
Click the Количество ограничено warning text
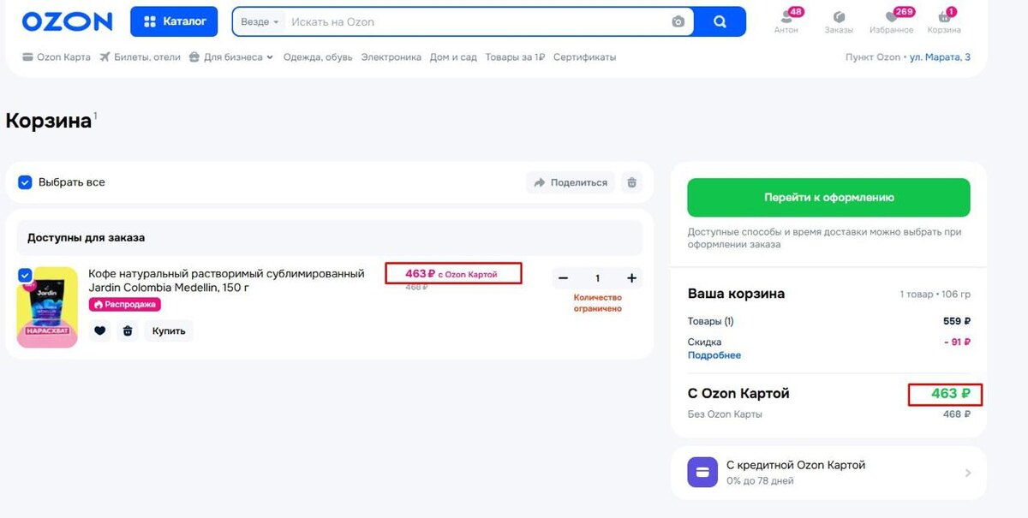coord(598,303)
